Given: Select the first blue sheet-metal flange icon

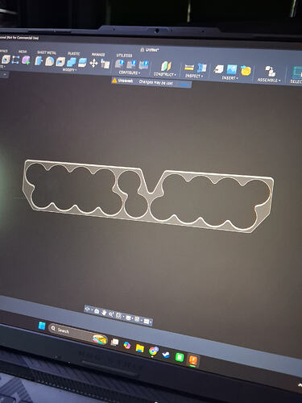Looking at the screenshot, I should tap(39, 61).
